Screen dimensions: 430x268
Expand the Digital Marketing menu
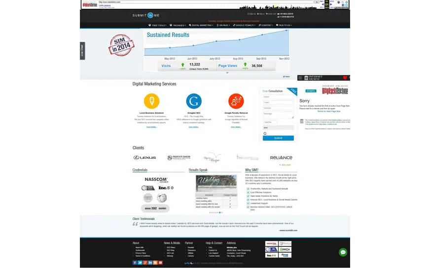point(201,25)
